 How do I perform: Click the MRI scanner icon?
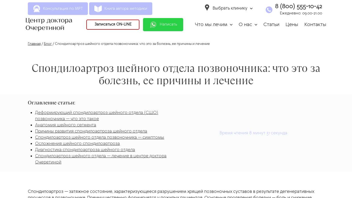(x=37, y=9)
